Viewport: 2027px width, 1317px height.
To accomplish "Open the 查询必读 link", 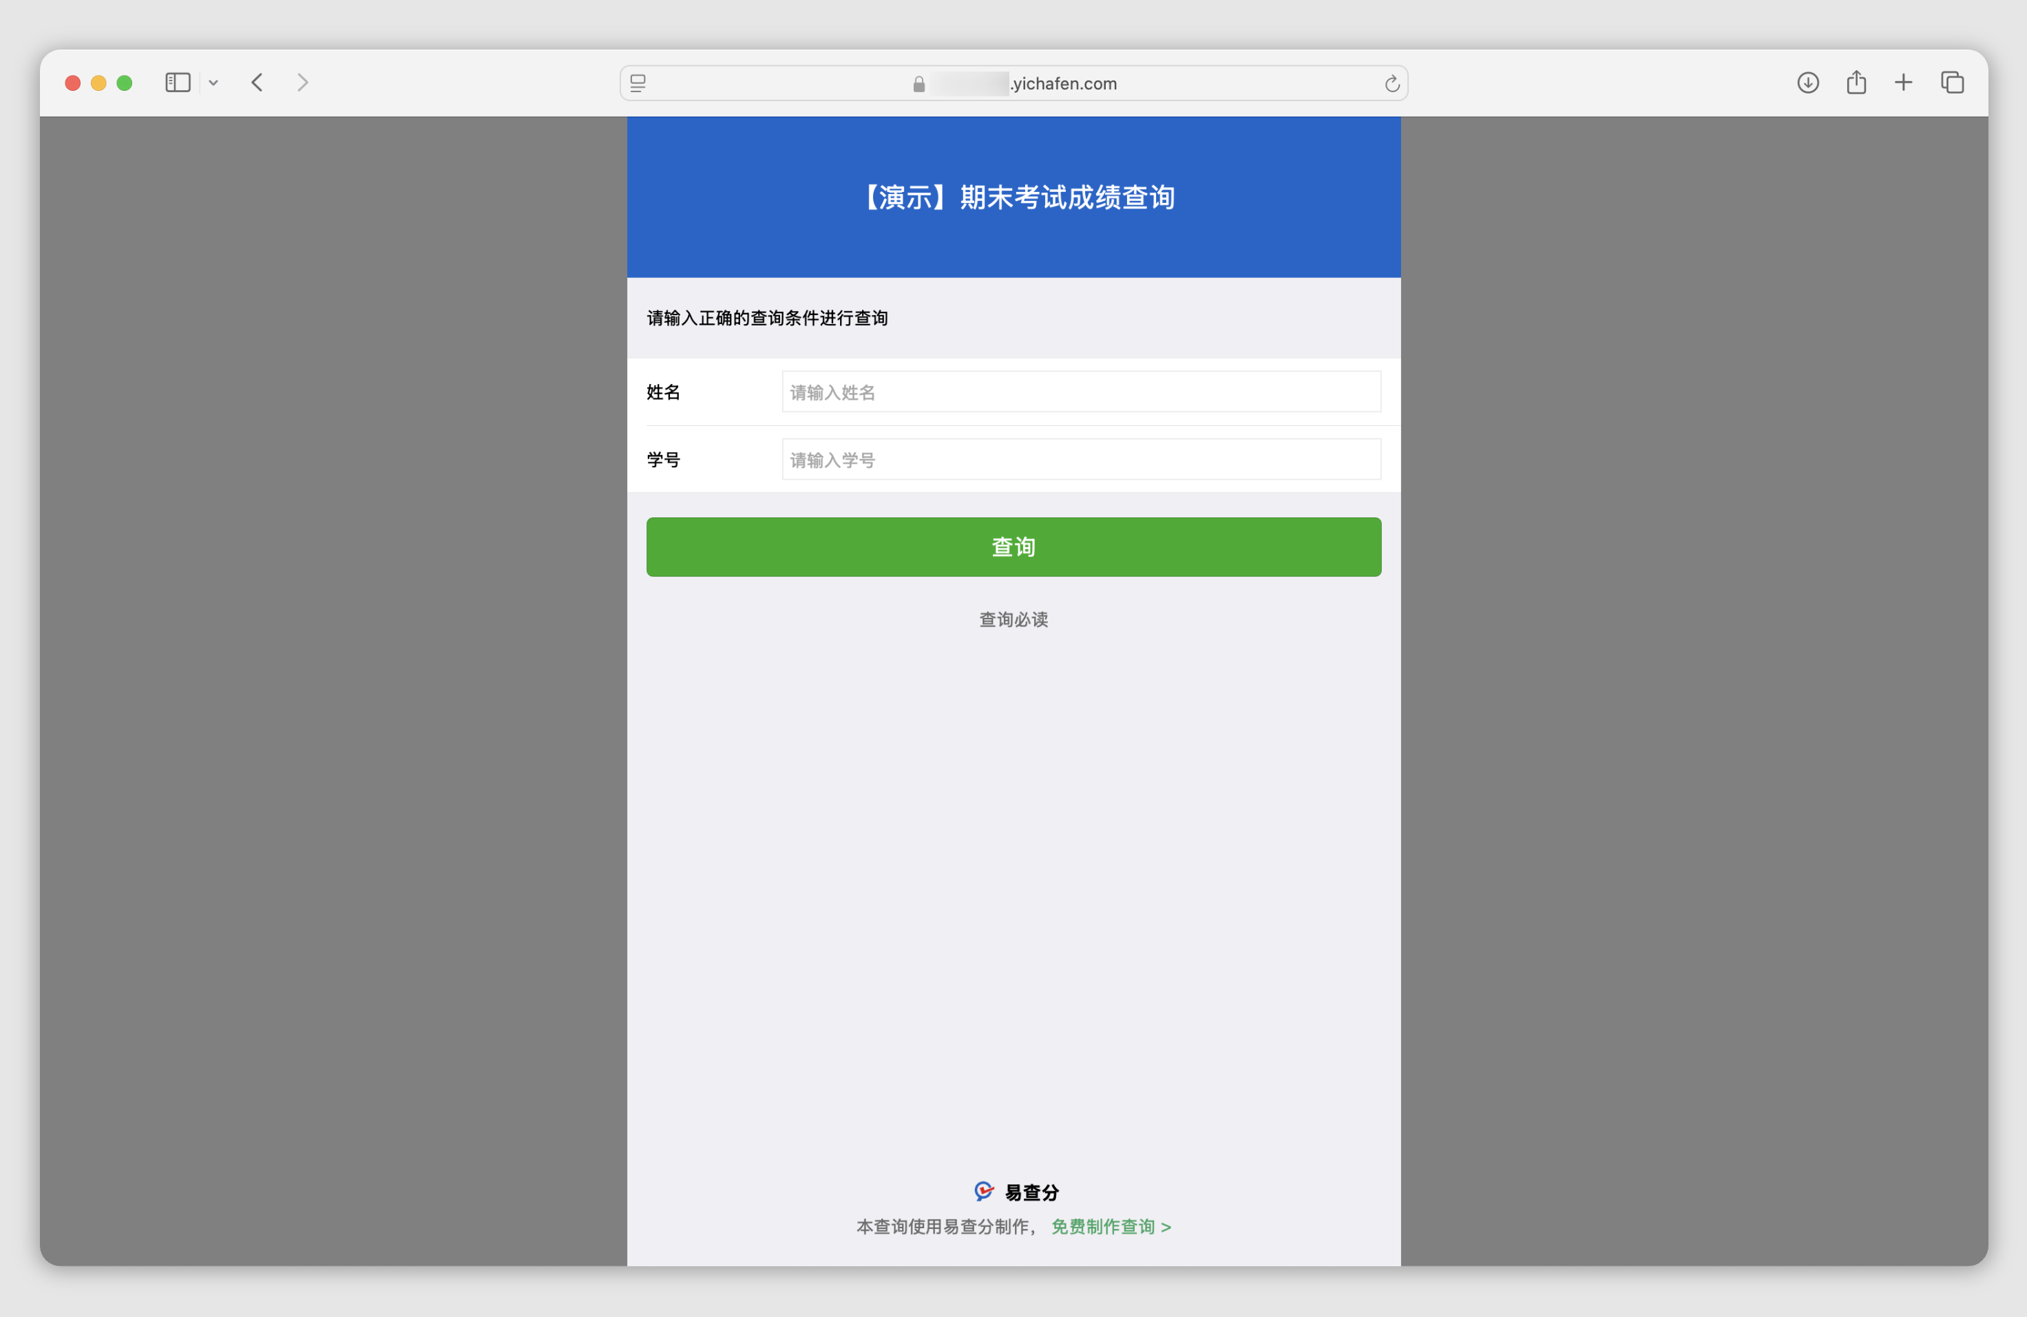I will pyautogui.click(x=1014, y=620).
